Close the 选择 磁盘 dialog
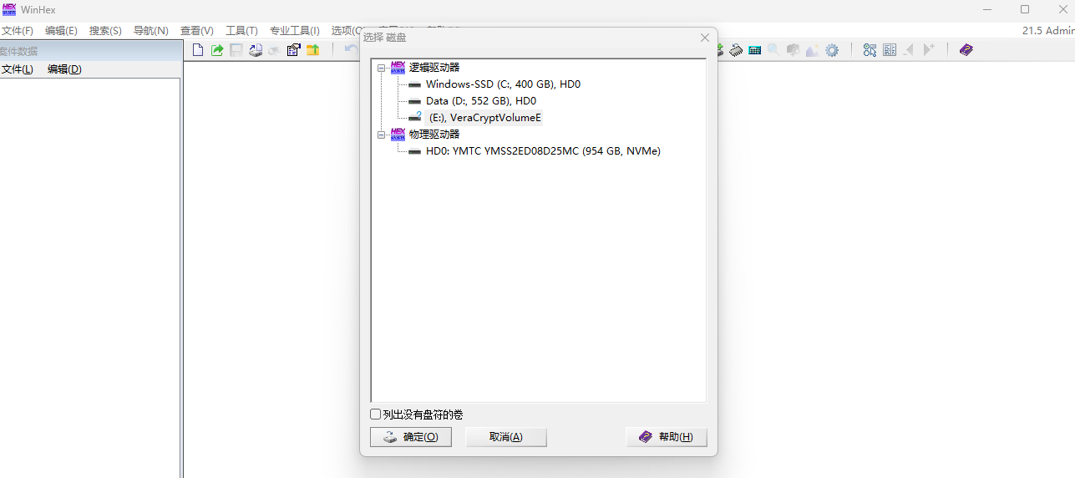Screen dimensions: 1075x478 click(x=705, y=38)
